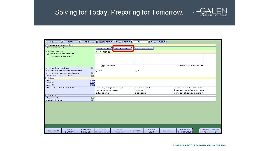The image size is (269, 151).
Task: Click the Remove Section button
Action: click(x=86, y=131)
